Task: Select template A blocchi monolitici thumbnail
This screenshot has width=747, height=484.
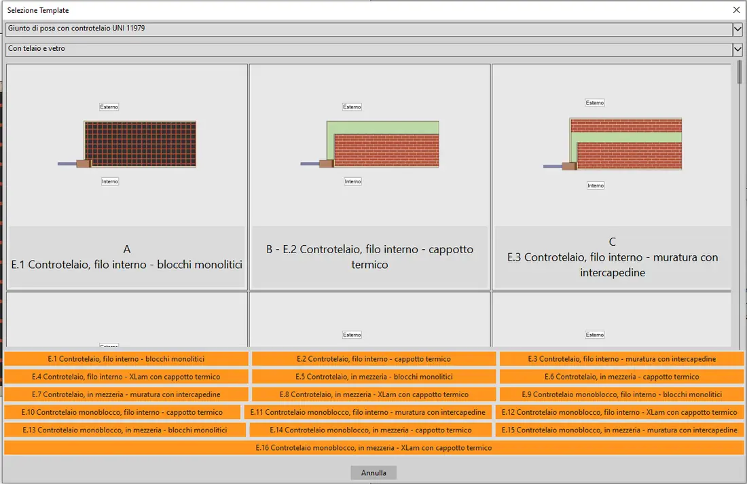Action: coord(127,177)
